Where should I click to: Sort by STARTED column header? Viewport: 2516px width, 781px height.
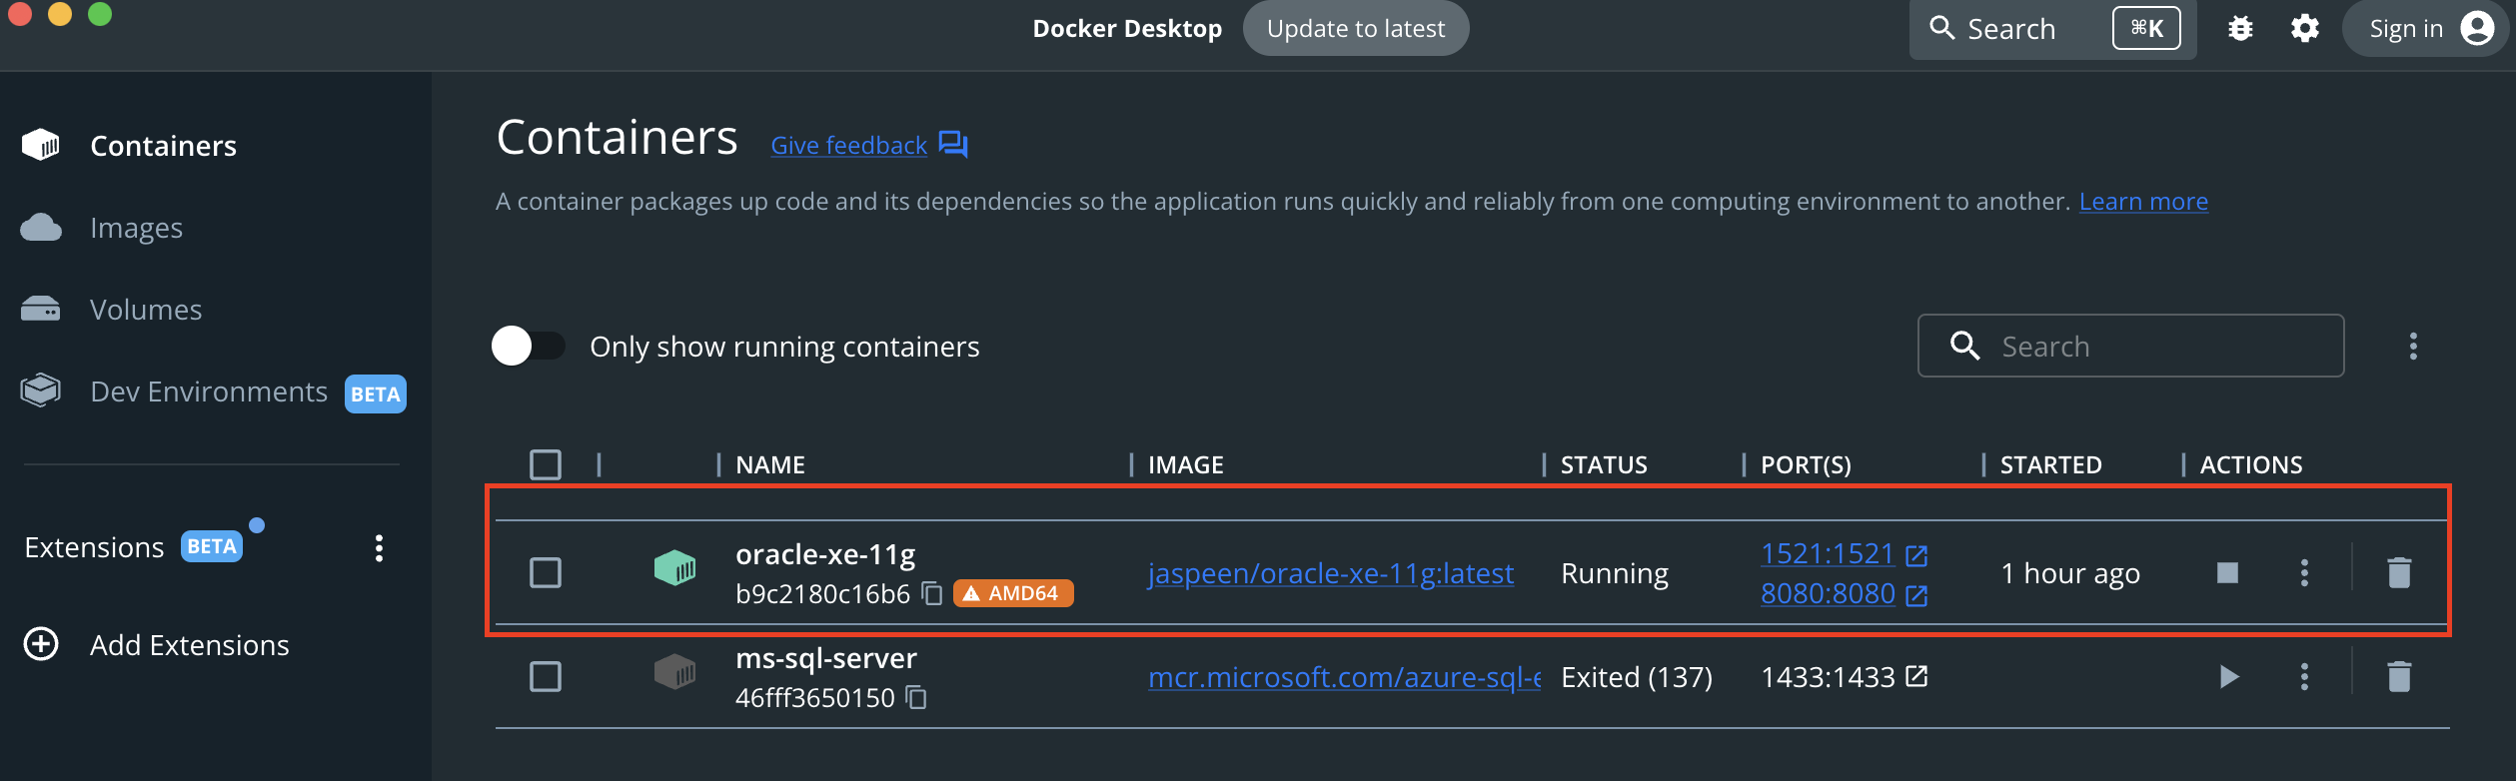2050,464
